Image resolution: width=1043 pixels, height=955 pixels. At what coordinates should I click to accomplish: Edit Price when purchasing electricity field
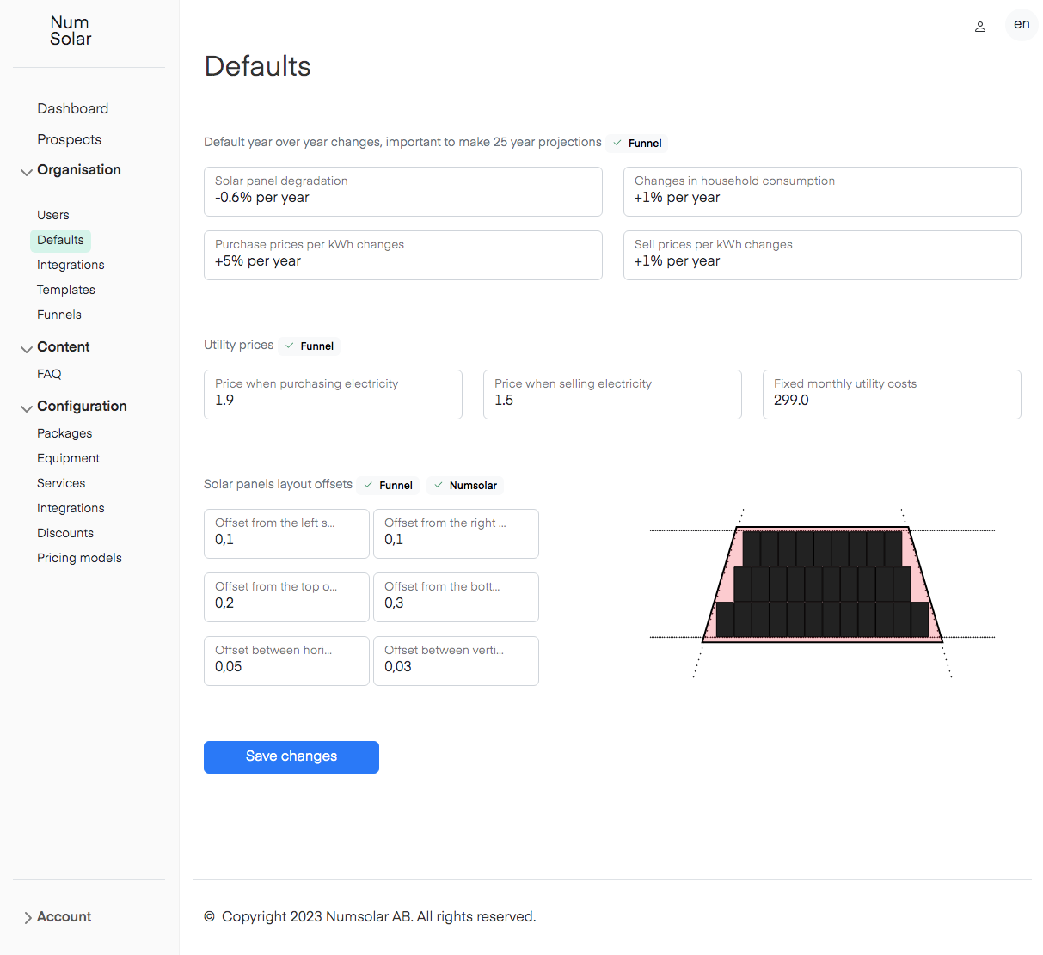pos(333,395)
